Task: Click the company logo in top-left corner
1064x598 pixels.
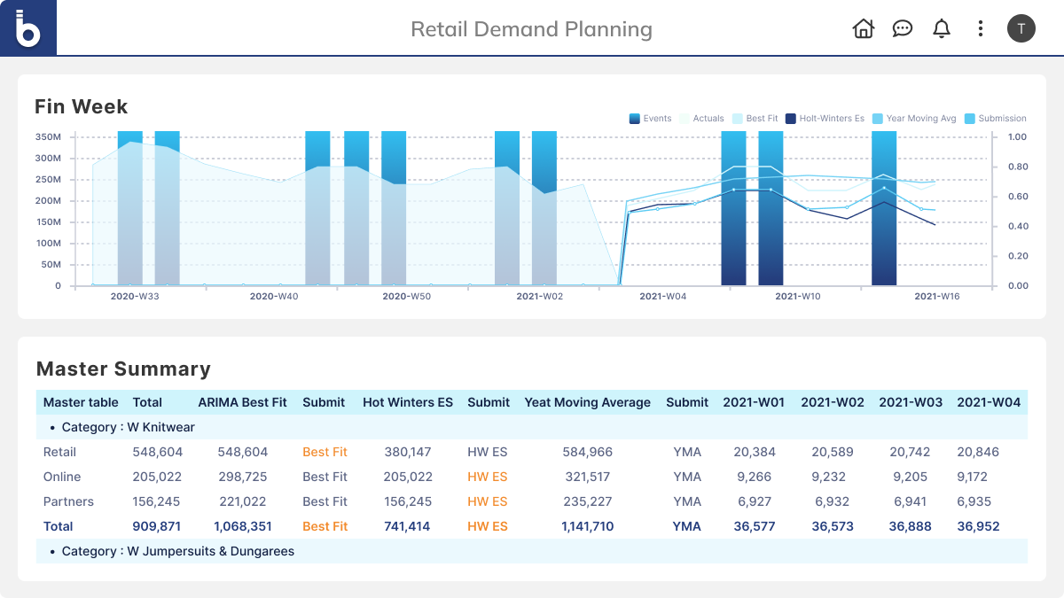Action: click(x=28, y=28)
